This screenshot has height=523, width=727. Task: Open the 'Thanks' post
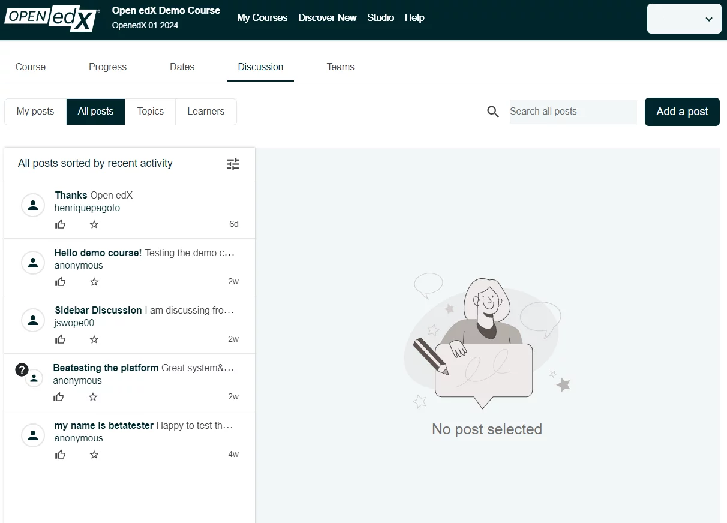pyautogui.click(x=130, y=210)
